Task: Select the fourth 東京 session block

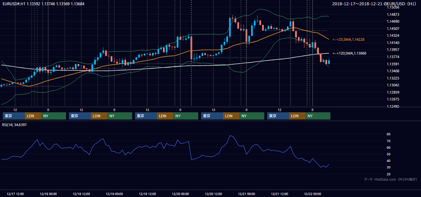Action: (212, 116)
